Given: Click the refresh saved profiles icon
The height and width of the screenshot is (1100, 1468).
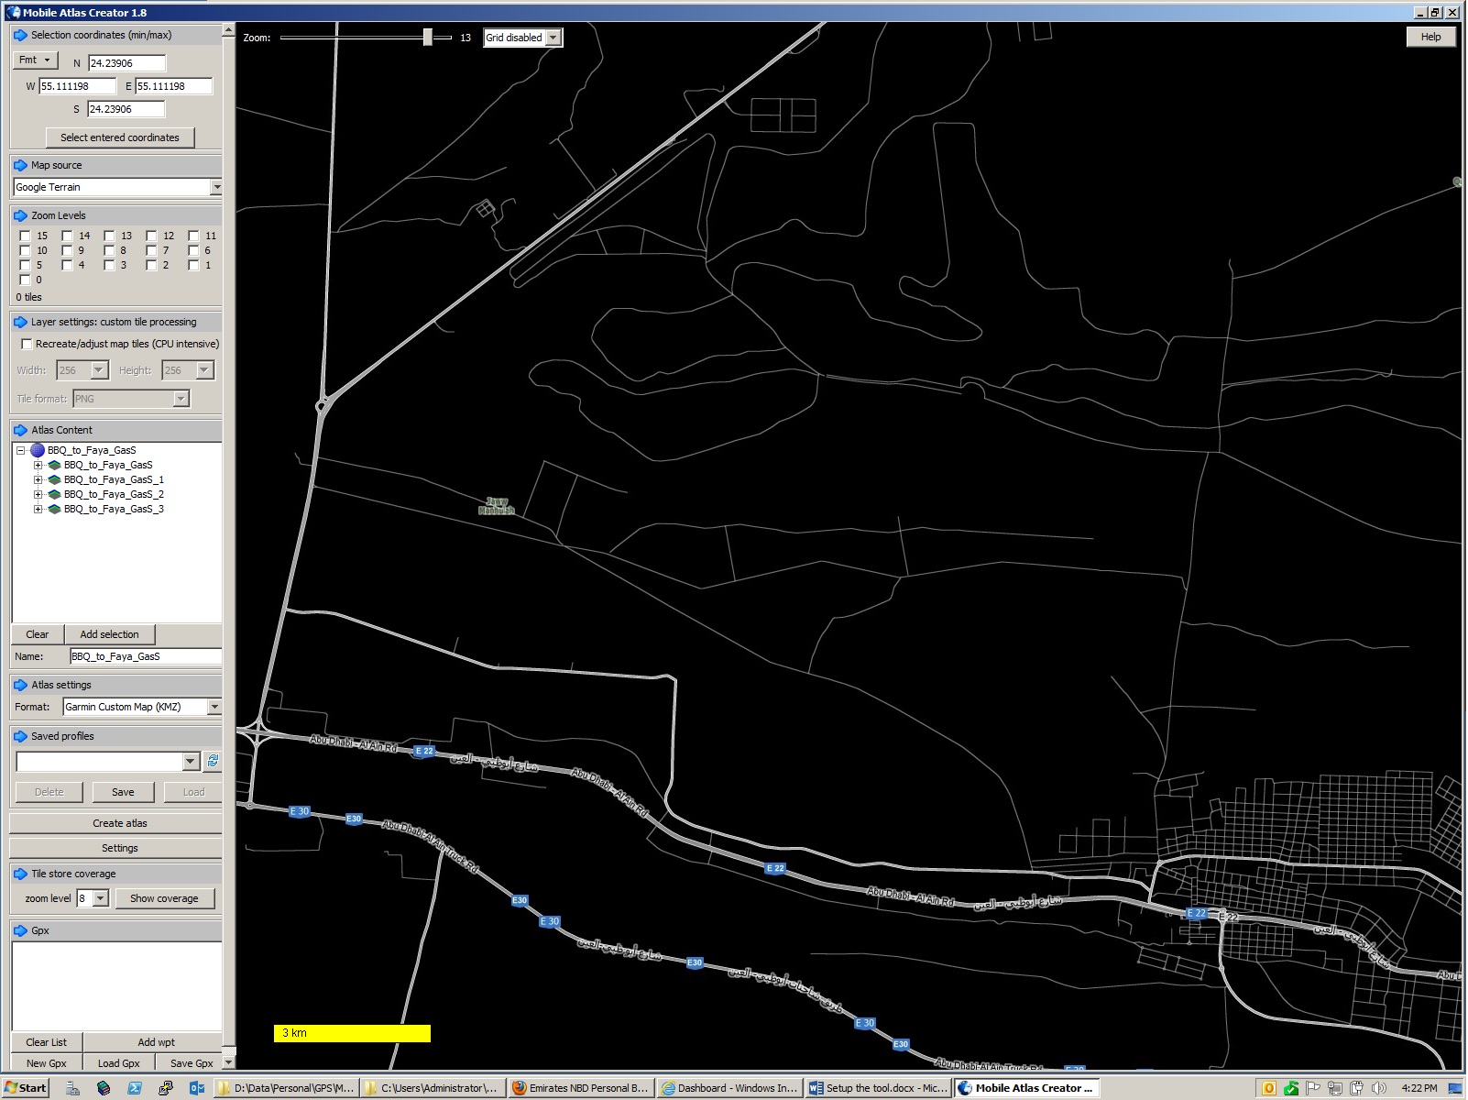Looking at the screenshot, I should click(x=213, y=762).
